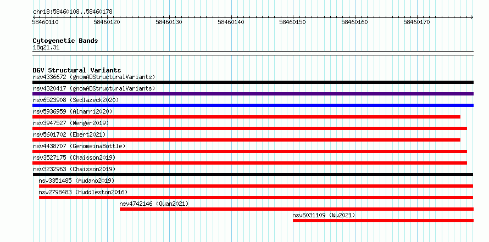Click the red bar under nsv5601702
The height and width of the screenshot is (242, 489).
[x=246, y=140]
